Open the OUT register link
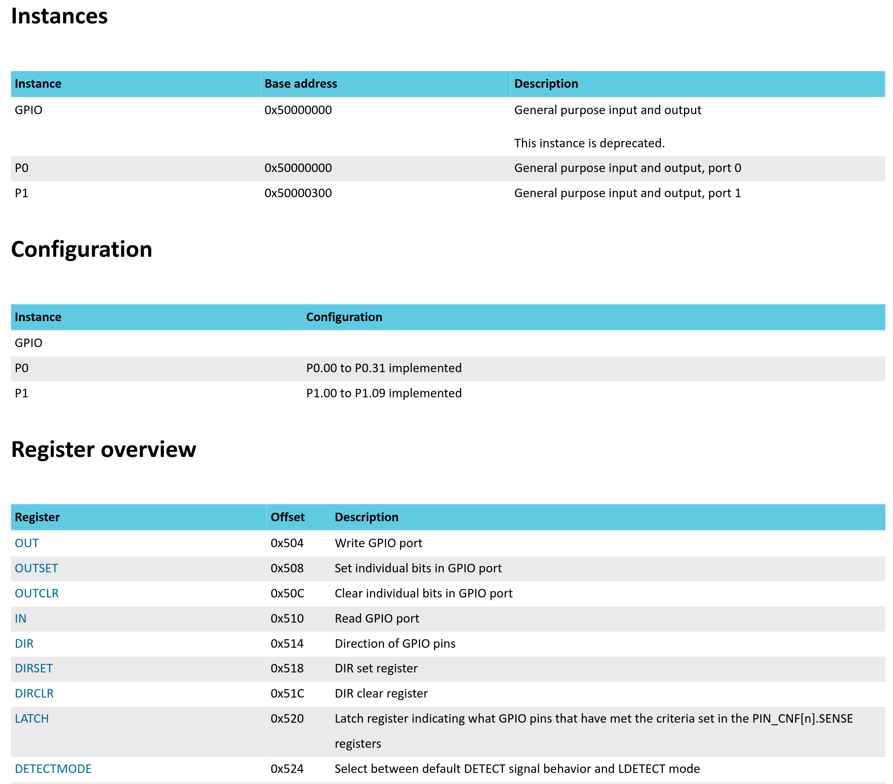 click(x=27, y=543)
